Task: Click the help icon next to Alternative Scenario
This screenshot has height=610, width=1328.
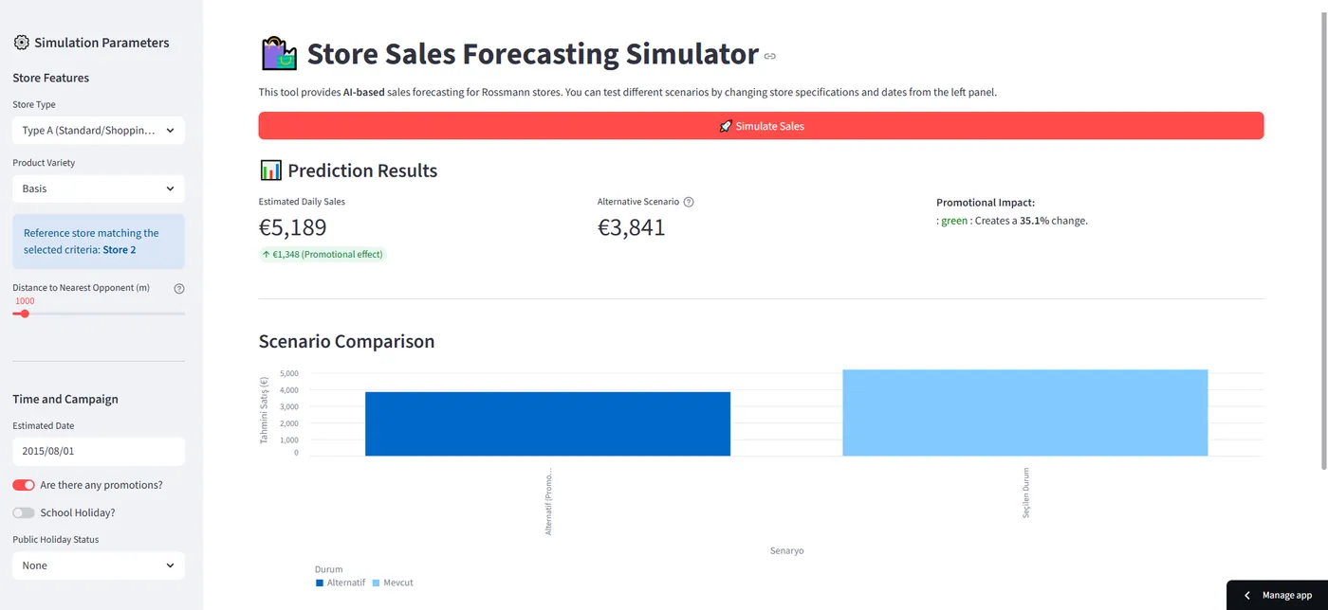Action: click(689, 202)
